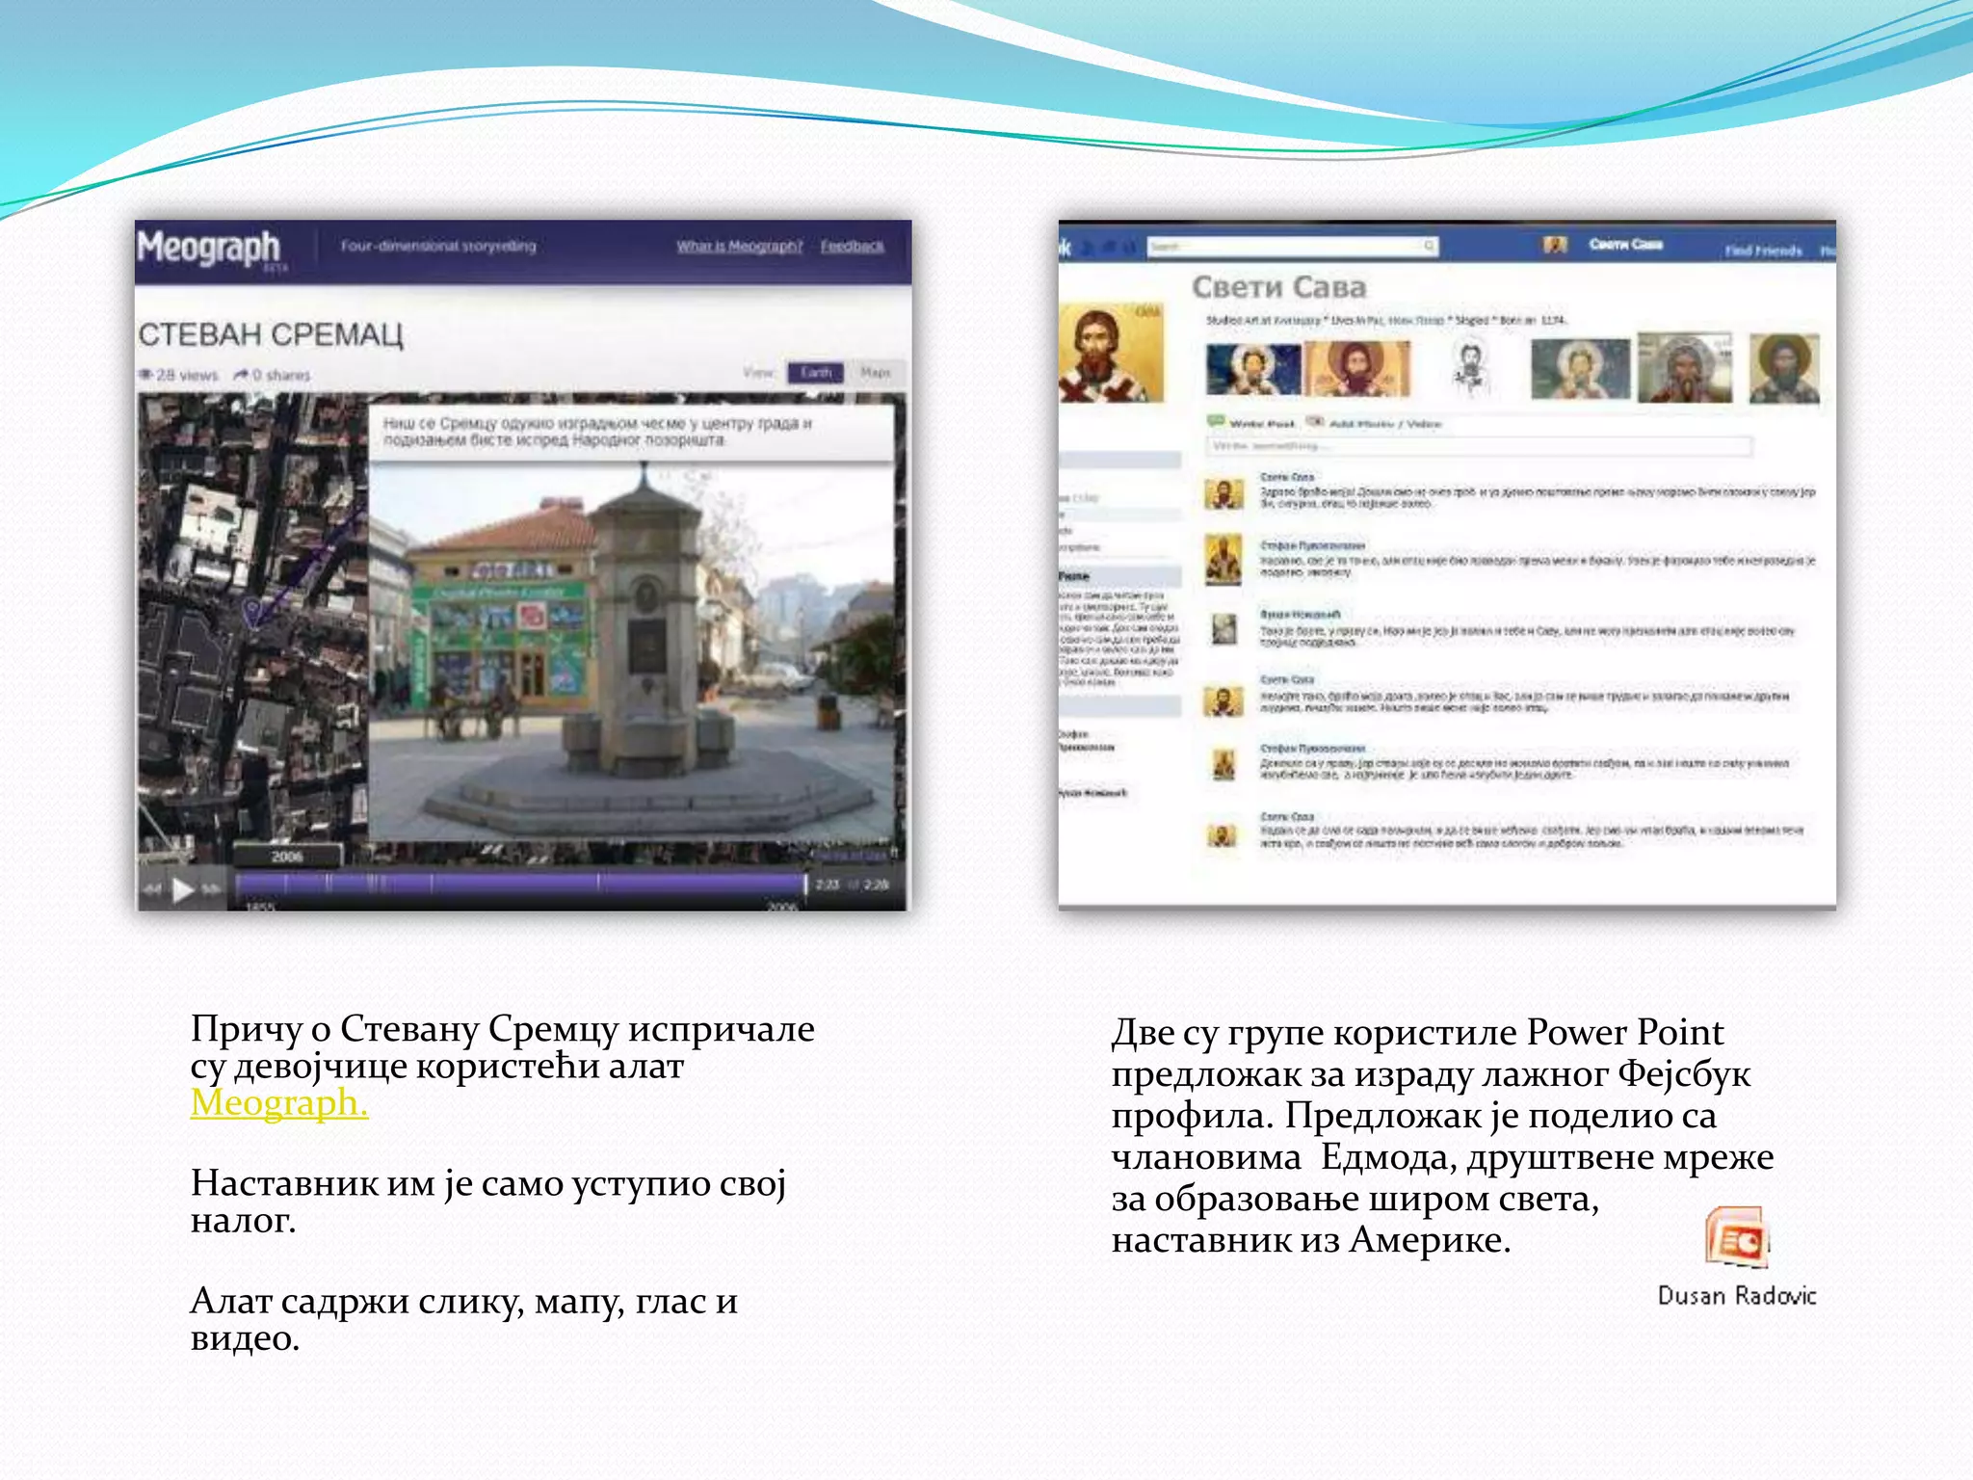
Task: Click the Feedback link in Meograph header
Action: pos(852,246)
